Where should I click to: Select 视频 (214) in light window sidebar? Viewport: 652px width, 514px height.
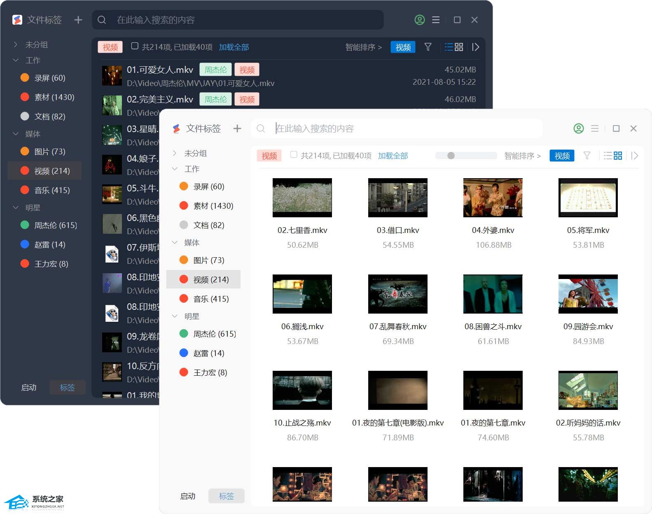coord(203,279)
